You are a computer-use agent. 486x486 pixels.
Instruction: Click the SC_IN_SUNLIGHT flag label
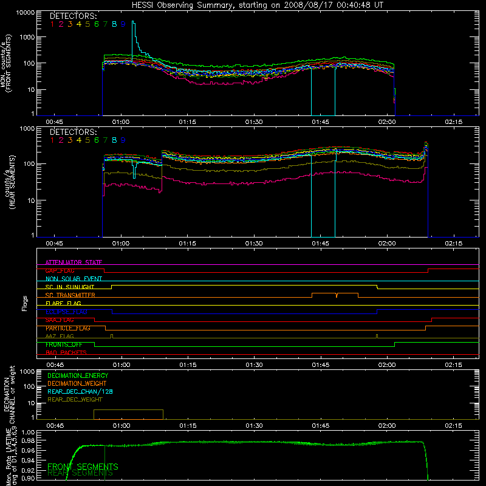point(70,287)
